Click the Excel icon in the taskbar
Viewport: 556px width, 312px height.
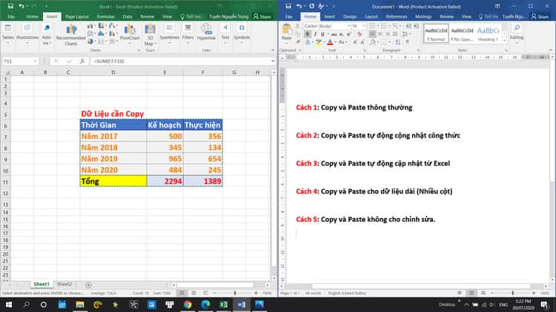(x=223, y=304)
